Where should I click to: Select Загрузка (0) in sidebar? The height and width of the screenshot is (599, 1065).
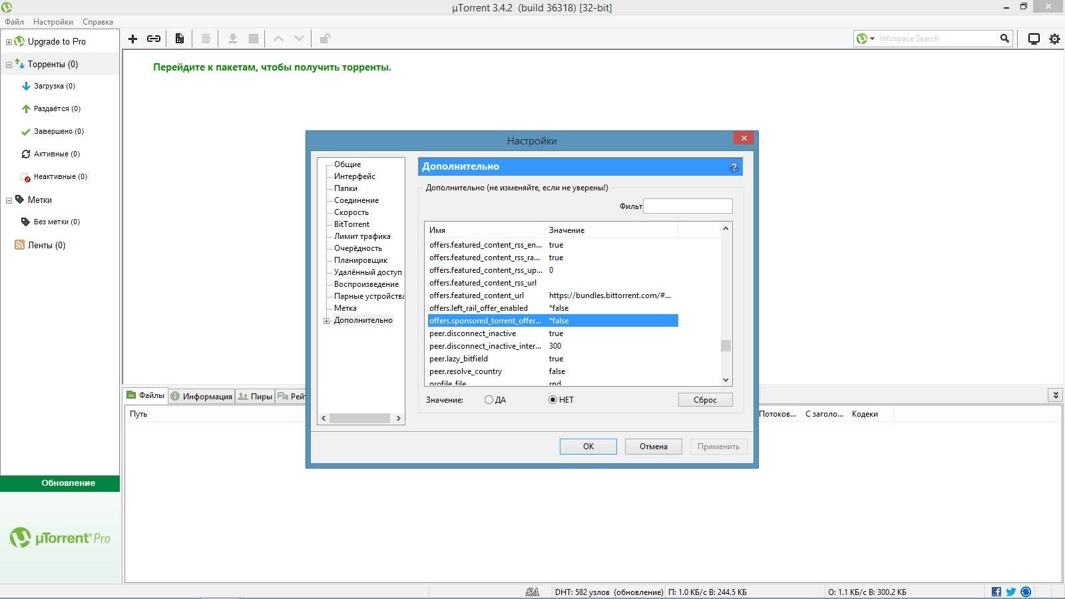55,86
